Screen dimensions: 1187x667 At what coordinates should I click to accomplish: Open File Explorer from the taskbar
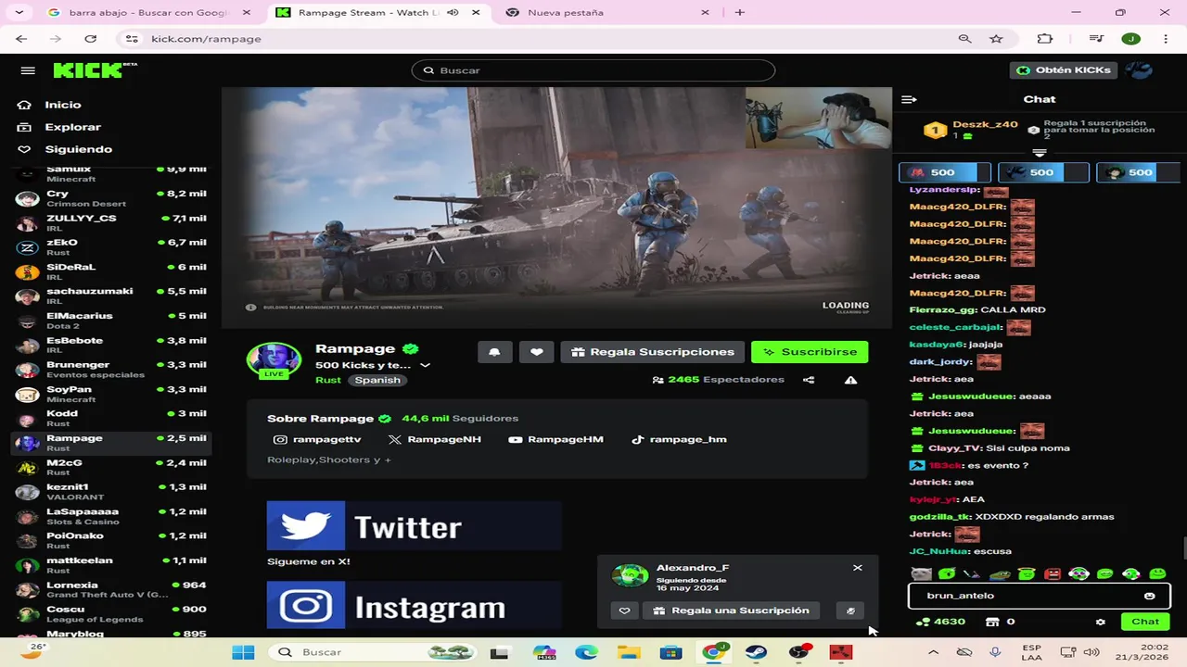tap(628, 652)
